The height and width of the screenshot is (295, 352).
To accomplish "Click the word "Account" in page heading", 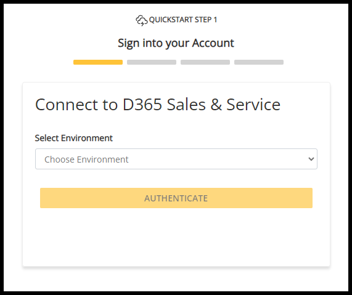I will coord(213,43).
